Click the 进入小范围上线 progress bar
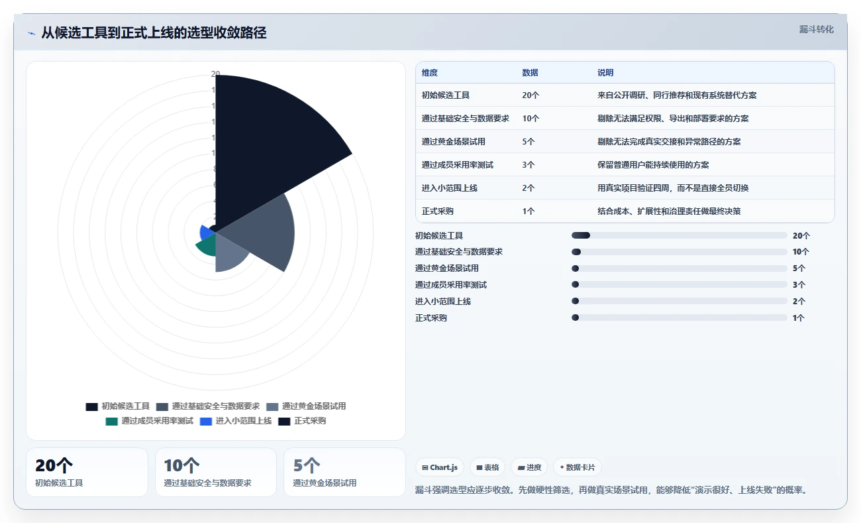This screenshot has height=523, width=861. point(680,301)
